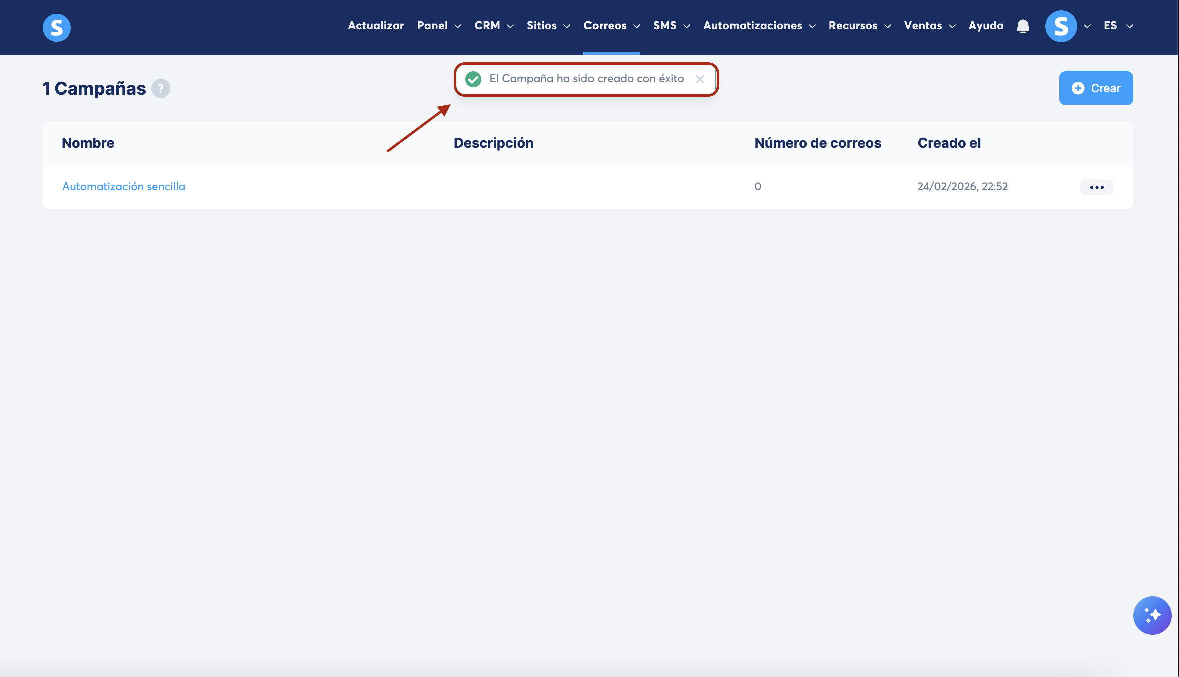Open the Ayuda help page
Viewport: 1179px width, 677px height.
pyautogui.click(x=986, y=25)
